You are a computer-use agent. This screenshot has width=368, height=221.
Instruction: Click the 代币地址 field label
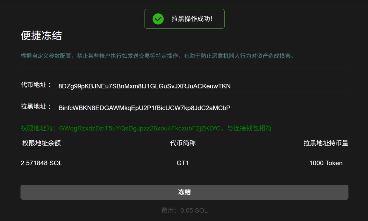point(36,85)
